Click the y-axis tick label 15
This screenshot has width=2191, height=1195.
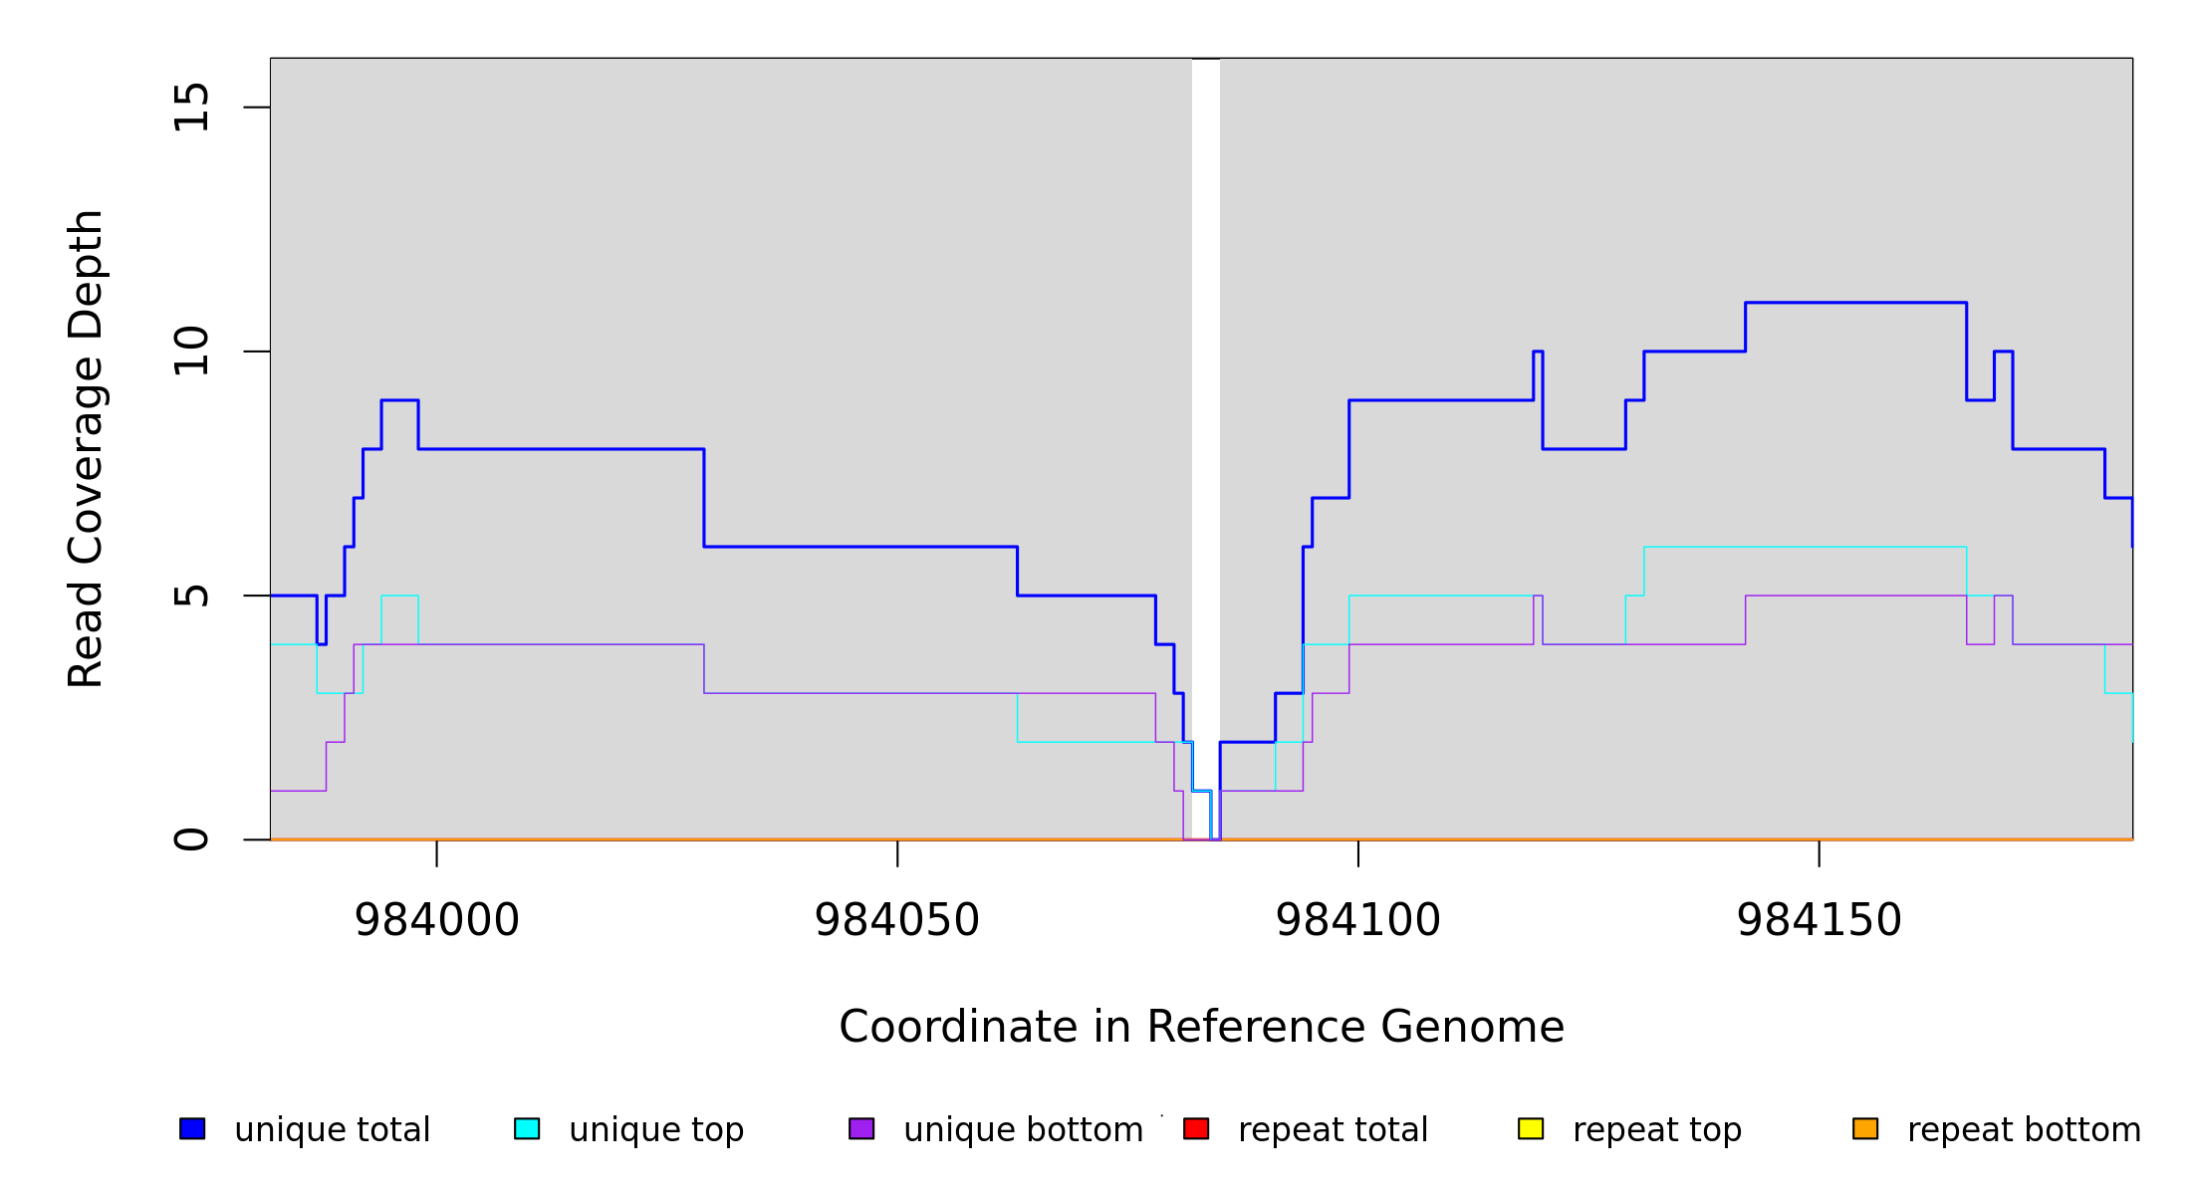click(x=191, y=108)
